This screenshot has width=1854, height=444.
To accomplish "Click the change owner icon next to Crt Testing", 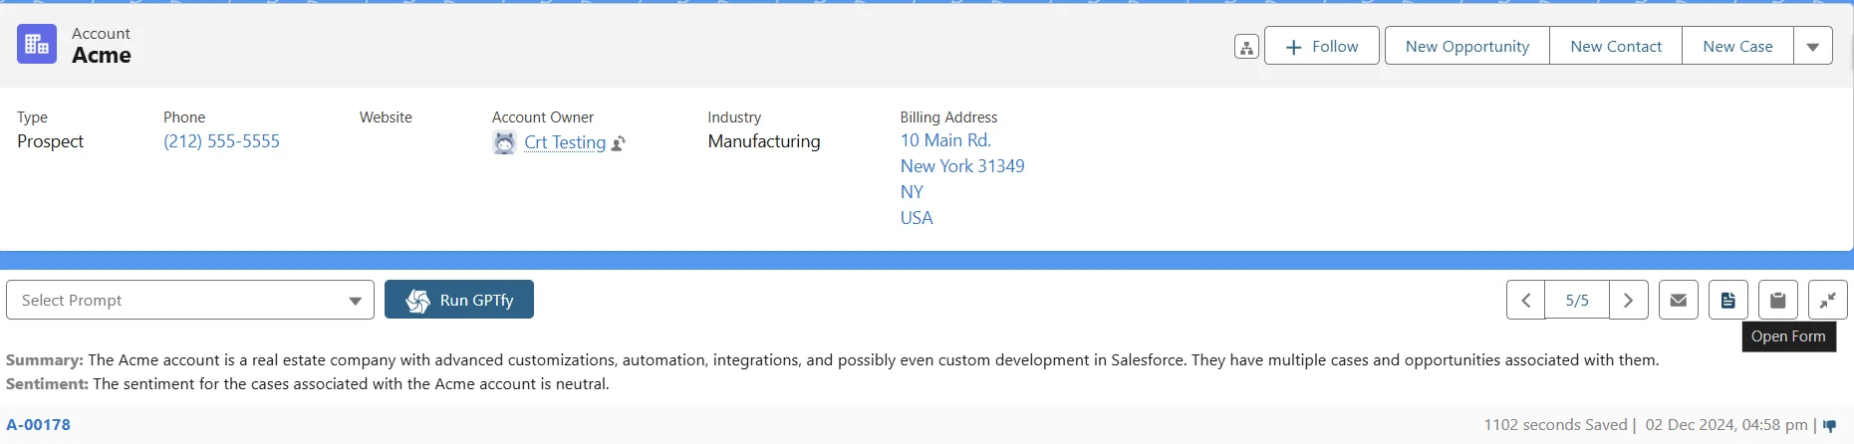I will [619, 143].
